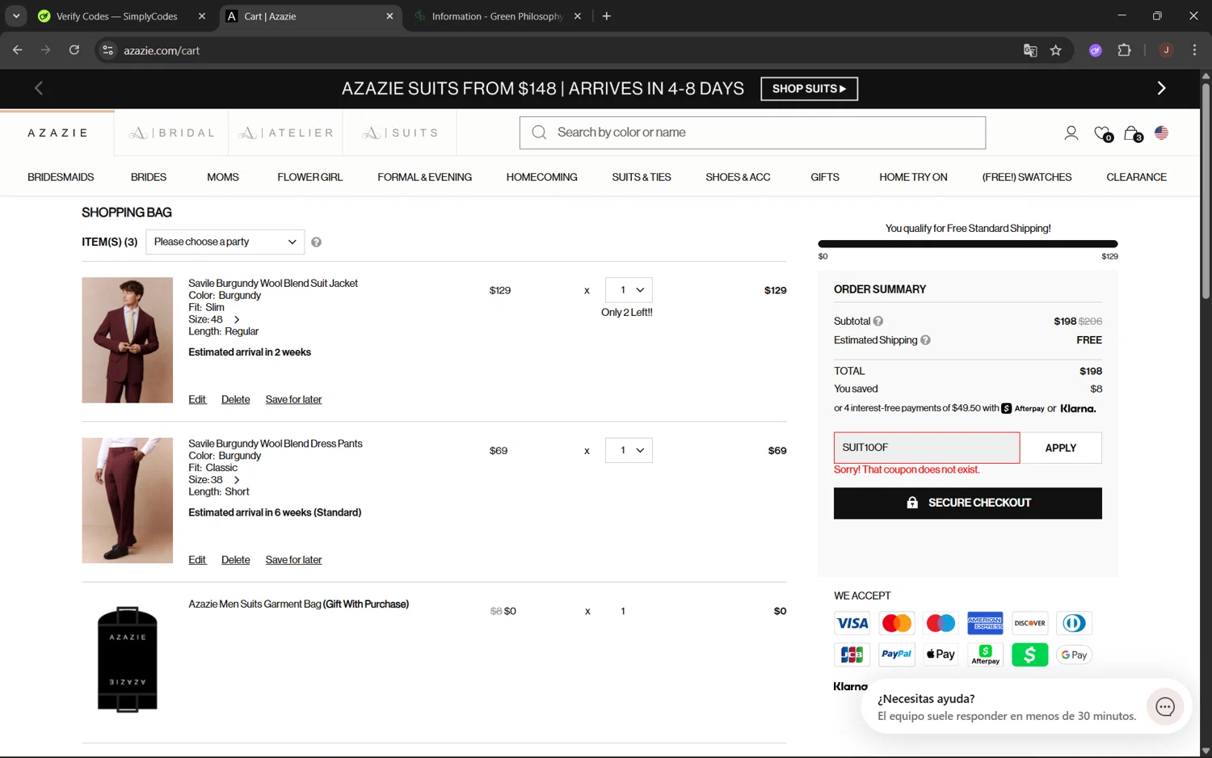Click the Google Pay icon

click(x=1074, y=655)
